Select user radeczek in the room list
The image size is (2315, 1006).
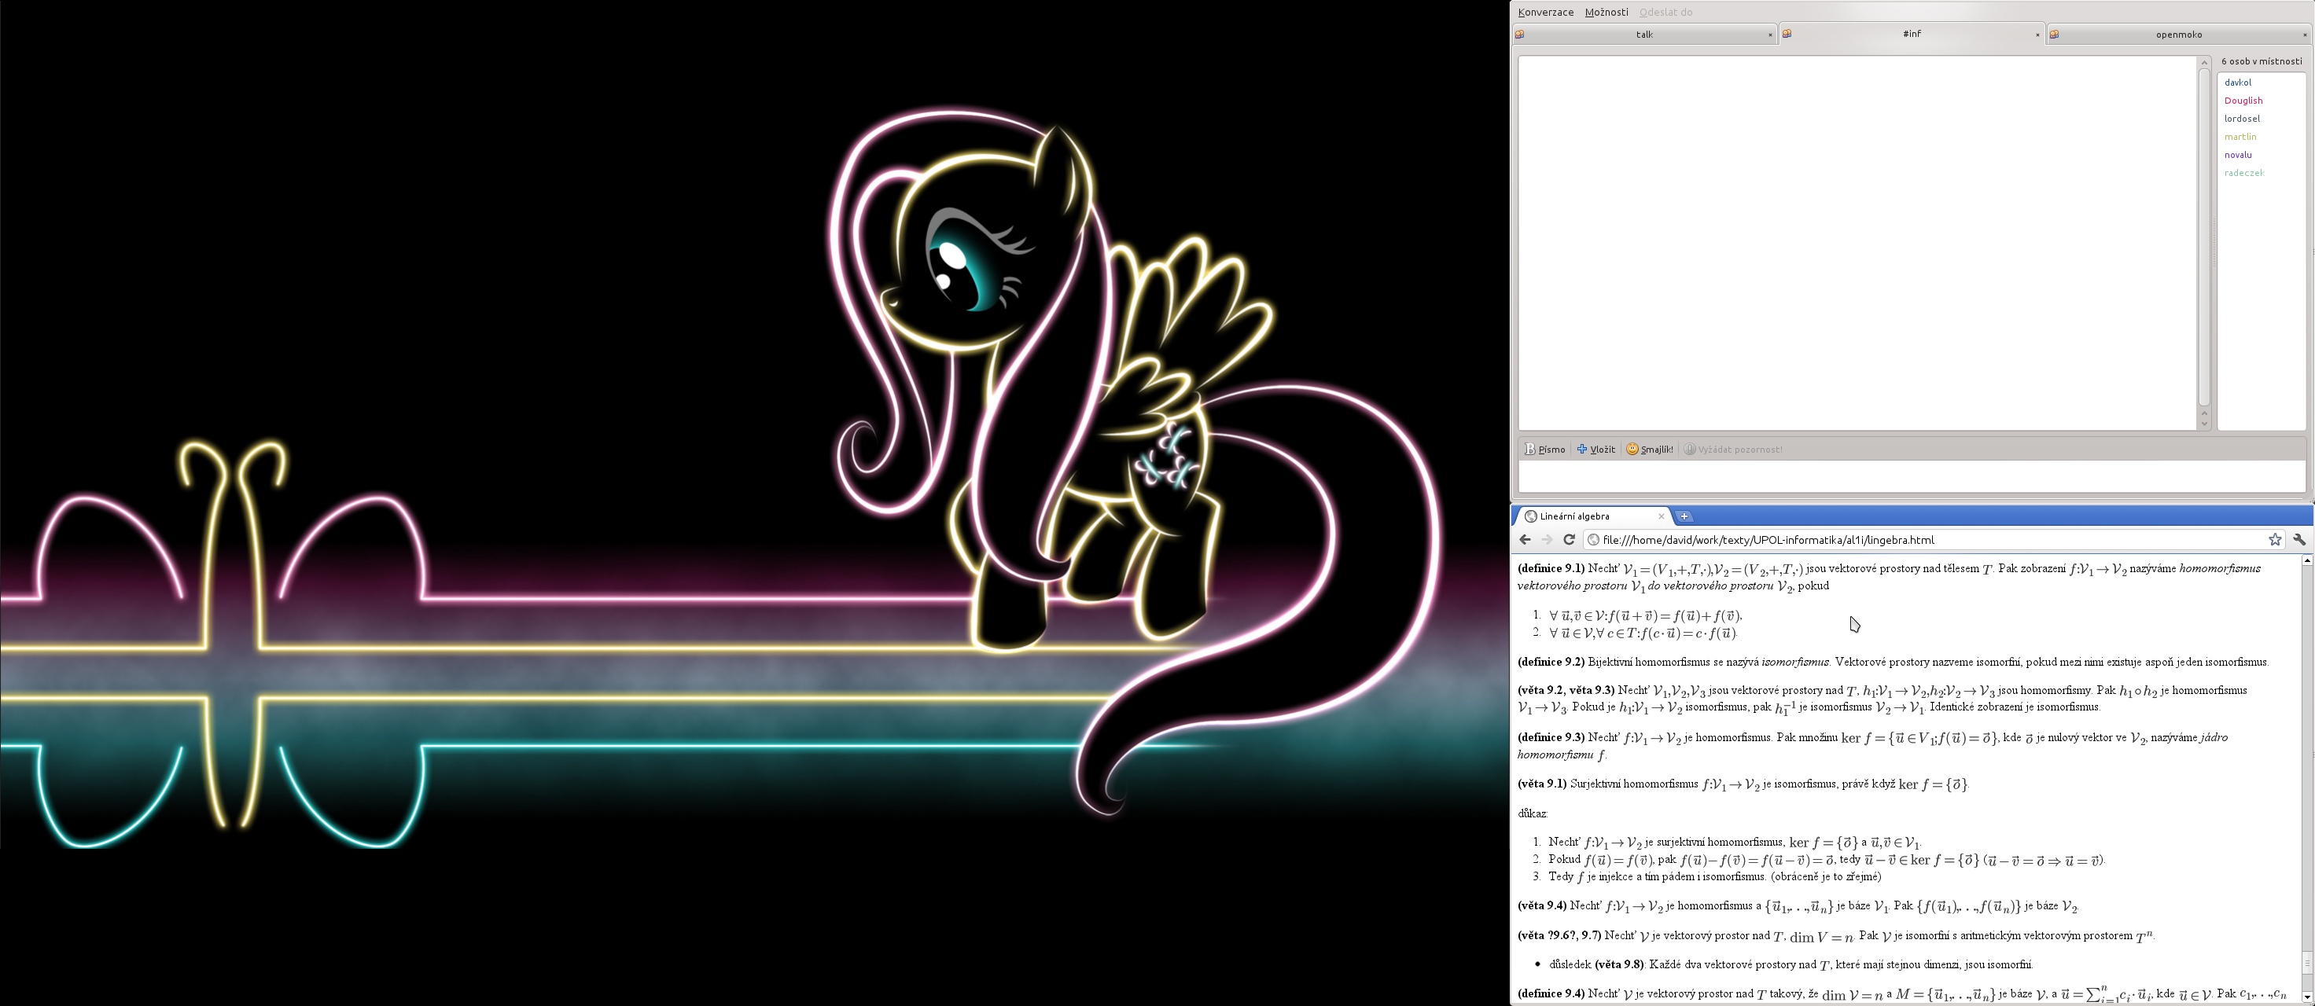tap(2244, 172)
